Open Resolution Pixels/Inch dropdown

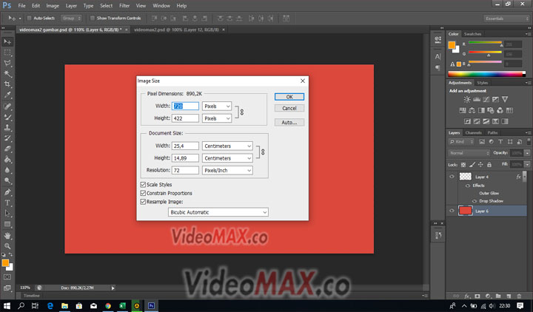point(227,170)
